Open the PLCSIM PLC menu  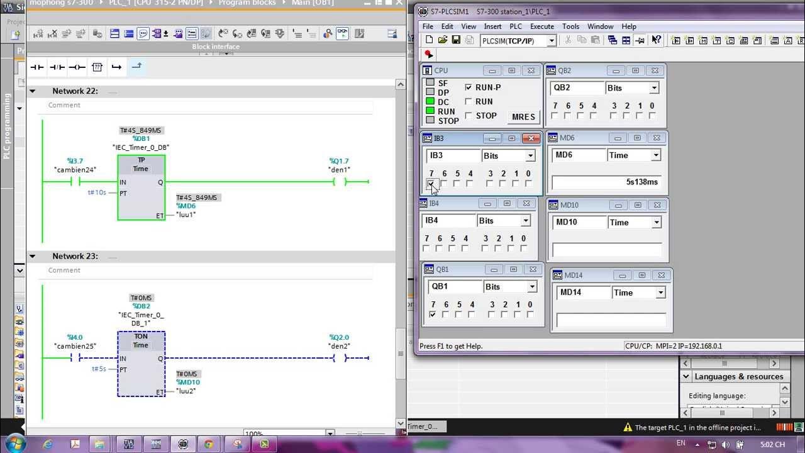tap(516, 26)
